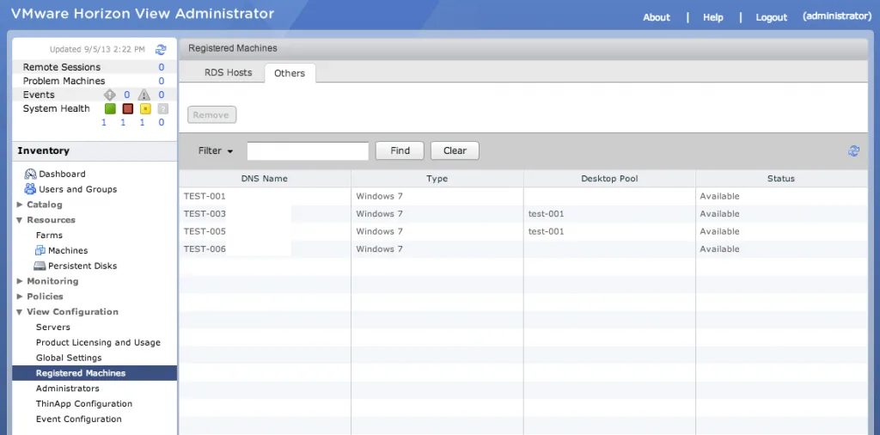
Task: Open the Help link
Action: pyautogui.click(x=712, y=17)
